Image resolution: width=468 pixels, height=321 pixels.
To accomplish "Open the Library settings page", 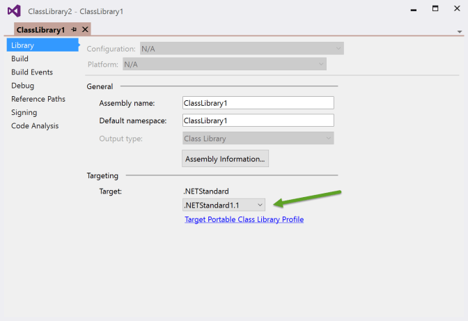I will (x=42, y=45).
